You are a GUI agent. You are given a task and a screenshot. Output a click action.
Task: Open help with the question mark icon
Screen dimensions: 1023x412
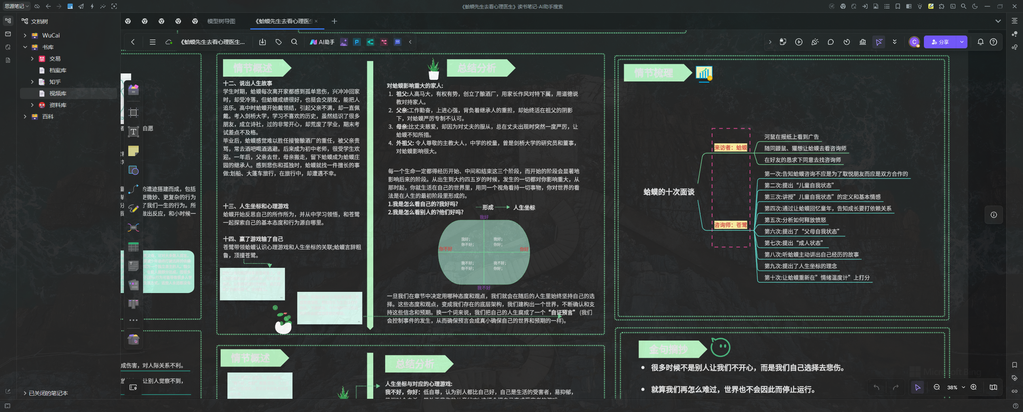(x=993, y=42)
